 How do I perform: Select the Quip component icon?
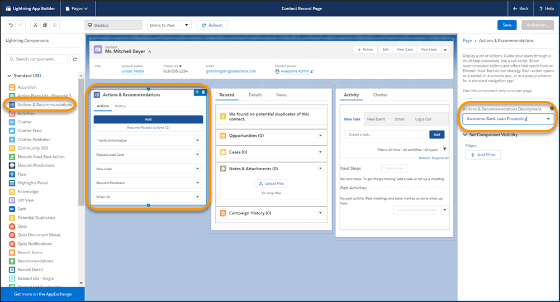pyautogui.click(x=12, y=226)
